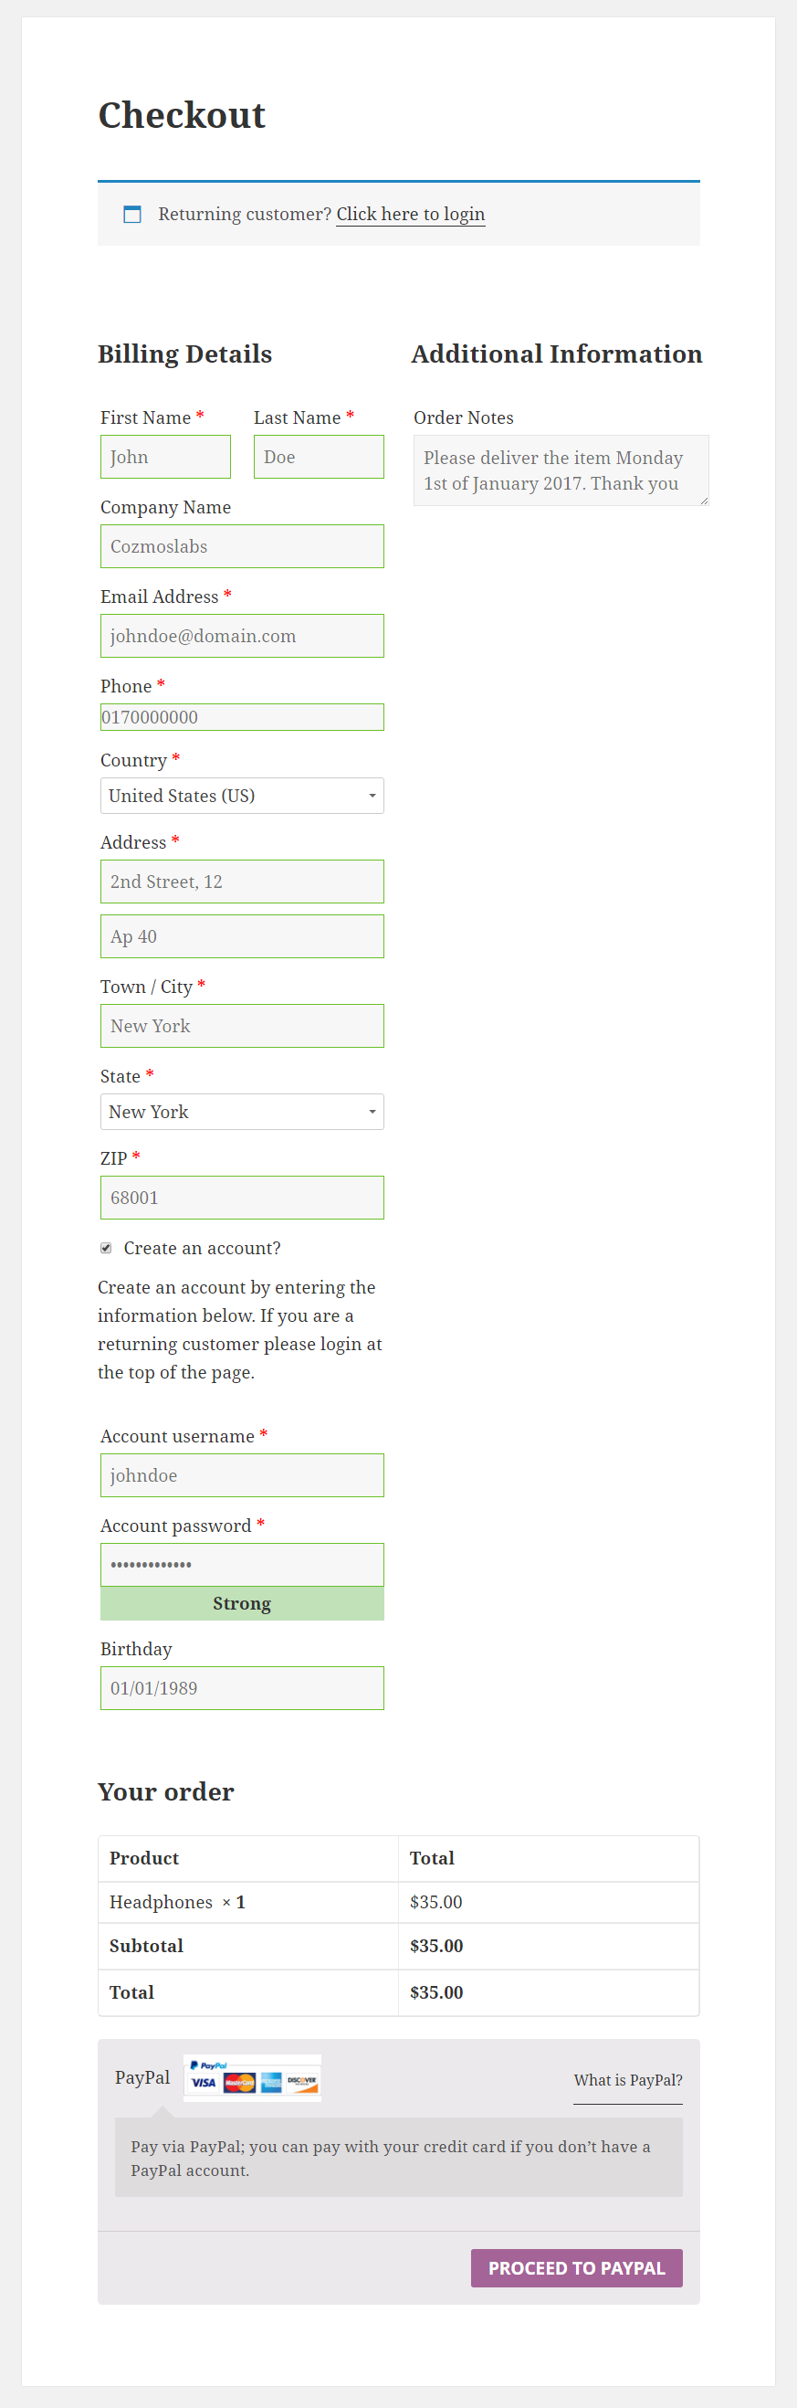Click the Phone number field
This screenshot has height=2408, width=797.
[242, 717]
